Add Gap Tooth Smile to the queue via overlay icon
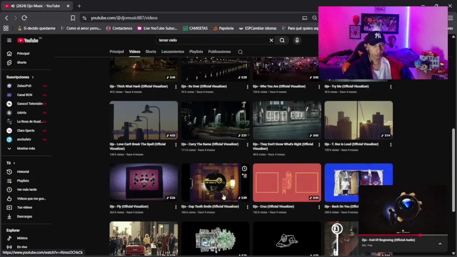The height and width of the screenshot is (257, 457). (x=244, y=176)
